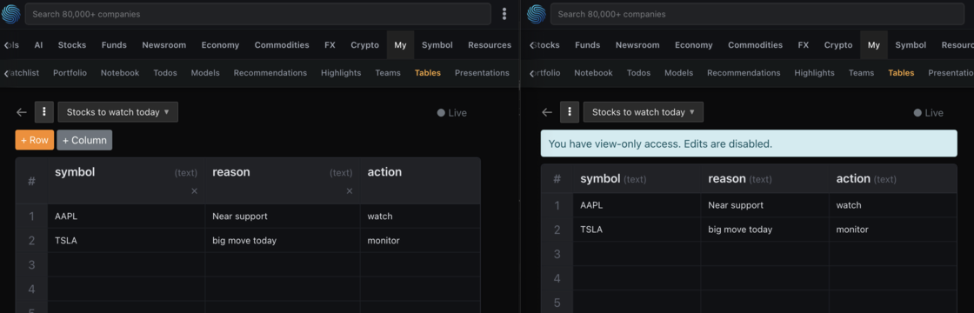
Task: Change symbol column type (text) in left window
Action: point(186,173)
